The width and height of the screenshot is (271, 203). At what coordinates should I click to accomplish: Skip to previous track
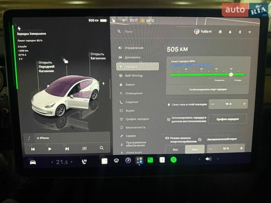(33, 149)
